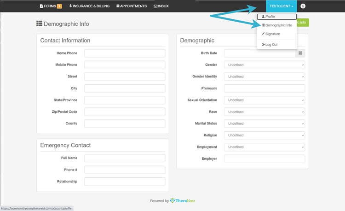Click the info icon in top navigation bar
345x211 pixels.
click(x=303, y=6)
